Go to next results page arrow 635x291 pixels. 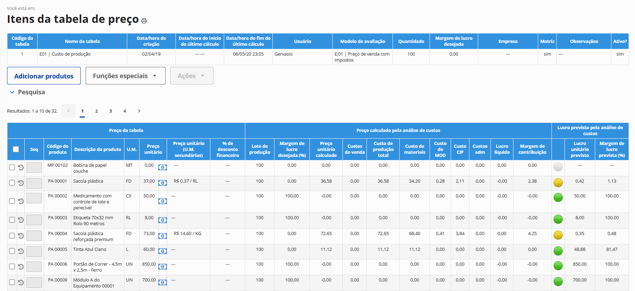click(139, 111)
